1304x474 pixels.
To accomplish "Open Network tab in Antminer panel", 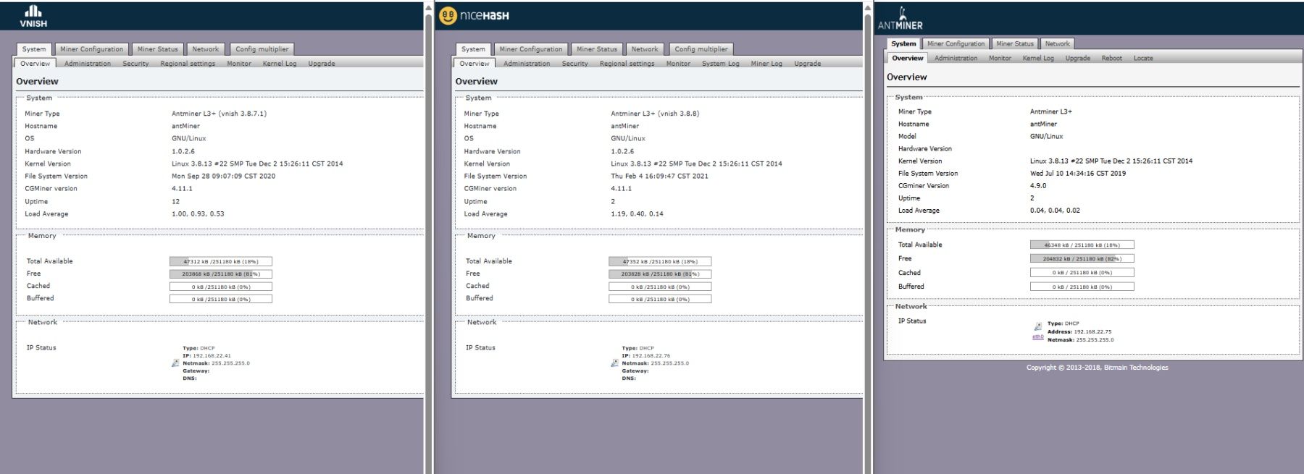I will (x=1058, y=43).
